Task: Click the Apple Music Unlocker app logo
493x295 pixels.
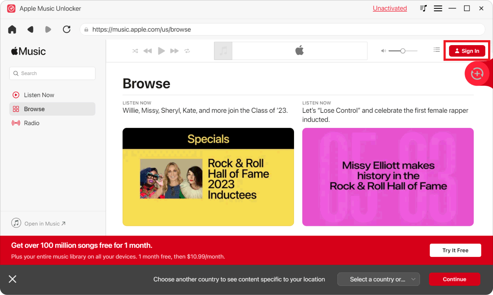Action: tap(11, 8)
